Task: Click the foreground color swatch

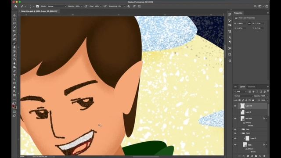Action: click(14, 106)
